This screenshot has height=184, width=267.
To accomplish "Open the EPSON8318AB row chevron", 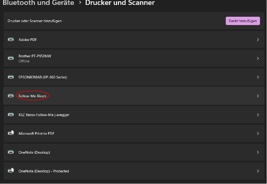I will click(x=258, y=77).
